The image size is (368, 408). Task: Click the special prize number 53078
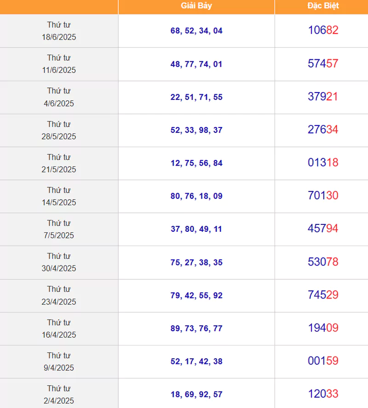point(323,262)
